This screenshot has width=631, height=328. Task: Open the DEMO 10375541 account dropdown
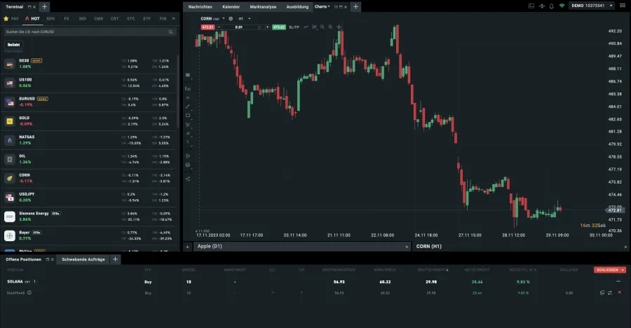click(x=592, y=6)
